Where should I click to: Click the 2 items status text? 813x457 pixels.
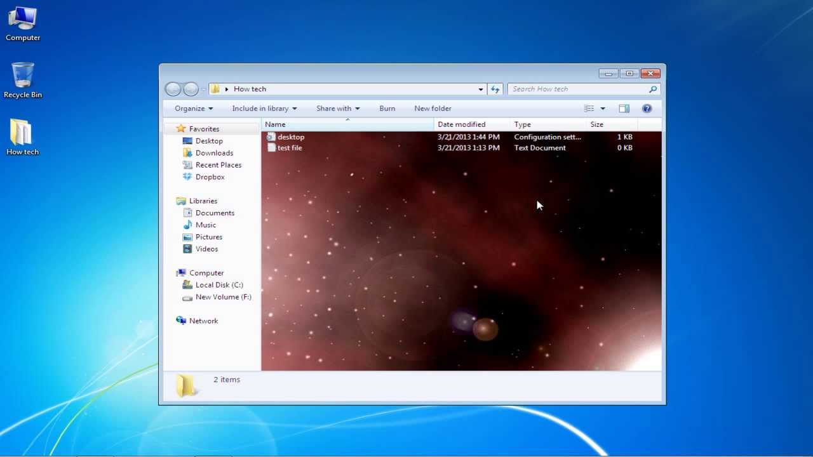(227, 380)
